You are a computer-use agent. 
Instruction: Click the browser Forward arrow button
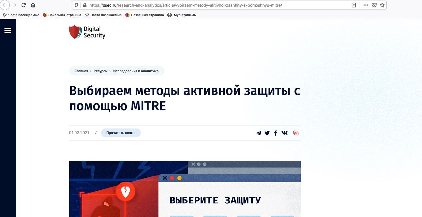click(x=14, y=5)
